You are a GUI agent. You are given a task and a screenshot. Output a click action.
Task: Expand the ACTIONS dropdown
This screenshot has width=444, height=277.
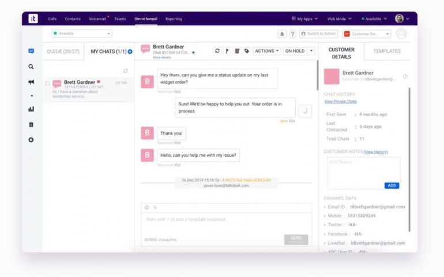point(266,51)
